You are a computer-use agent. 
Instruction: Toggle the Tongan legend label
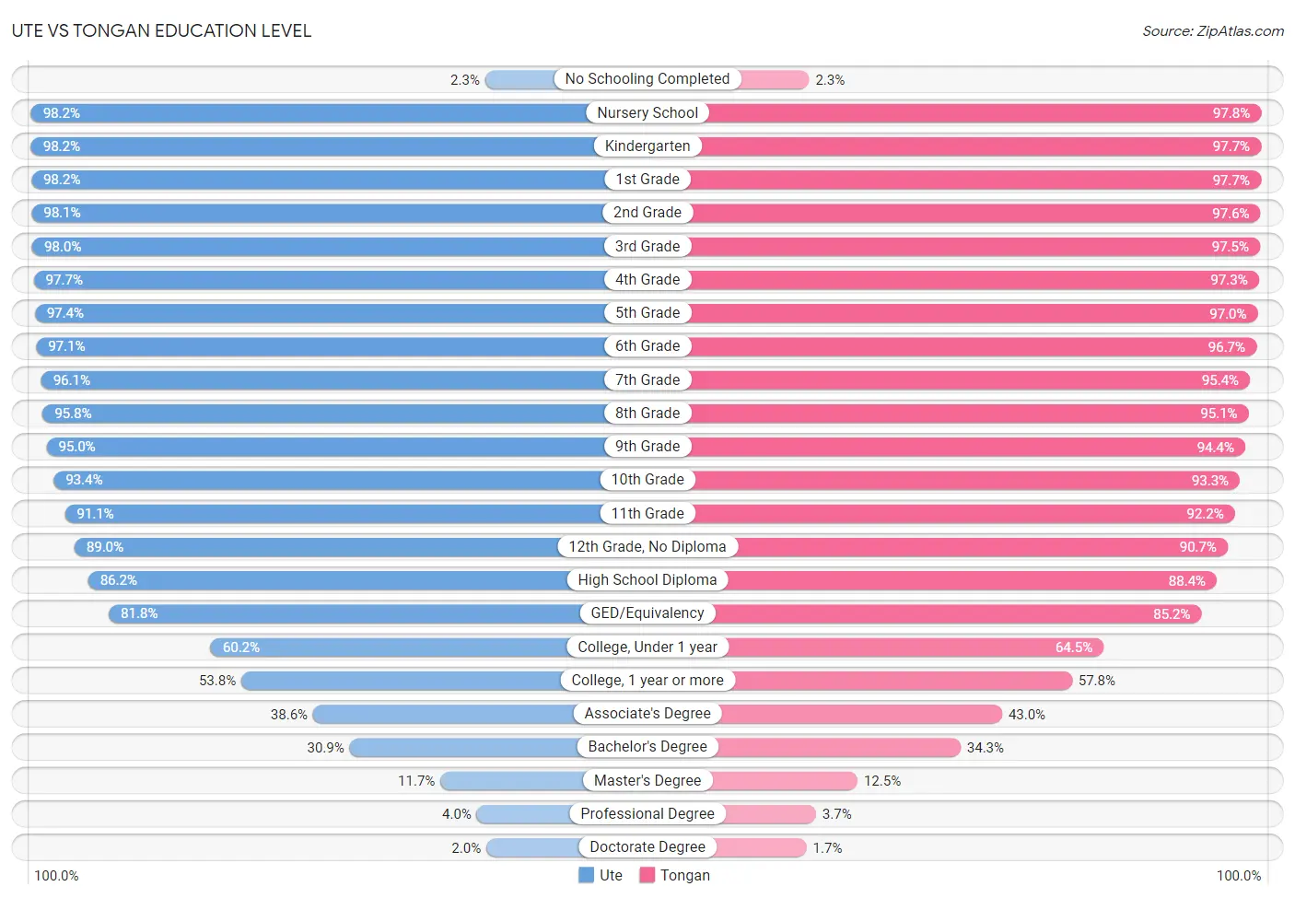pos(685,875)
